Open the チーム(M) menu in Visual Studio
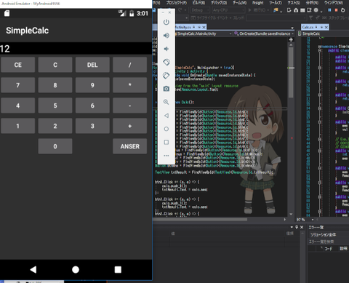The height and width of the screenshot is (283, 349). [x=240, y=3]
